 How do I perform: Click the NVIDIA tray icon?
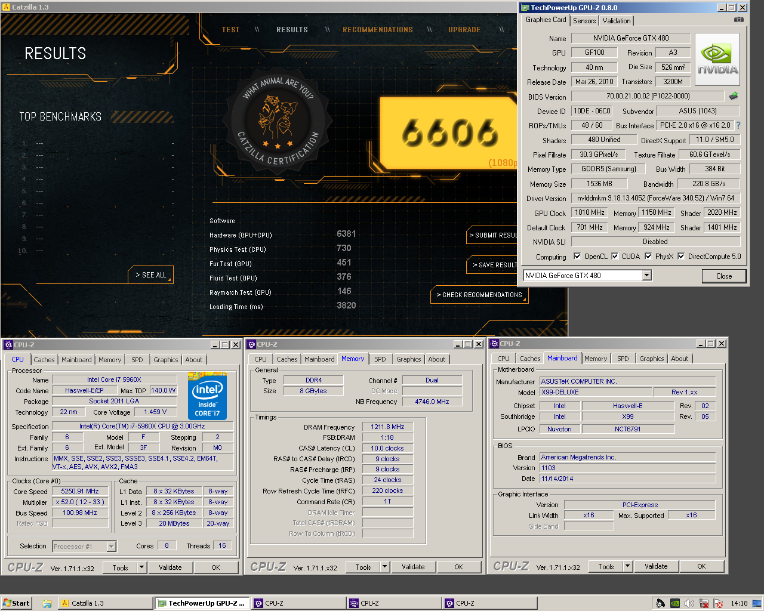point(674,603)
